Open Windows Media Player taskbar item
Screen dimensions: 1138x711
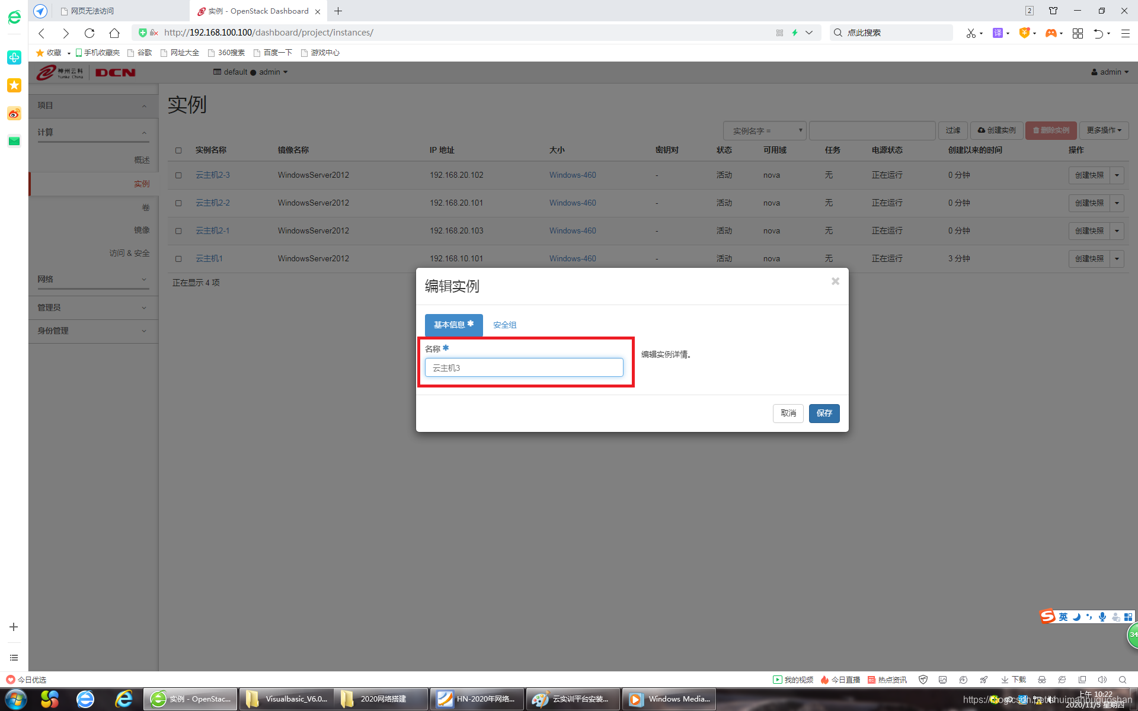(x=670, y=699)
